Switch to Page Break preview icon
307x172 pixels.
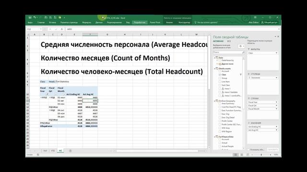click(x=248, y=155)
